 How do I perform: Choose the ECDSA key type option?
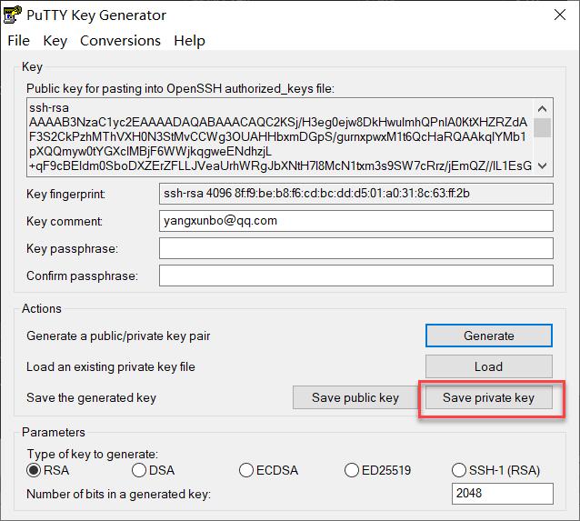coord(246,470)
